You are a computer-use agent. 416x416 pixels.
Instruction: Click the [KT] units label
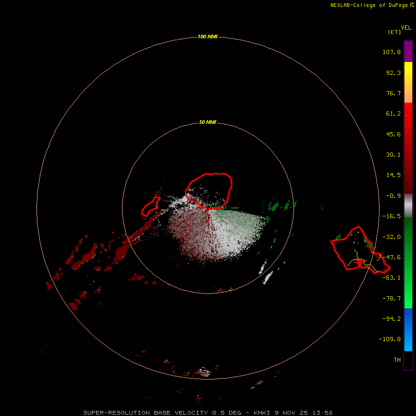click(x=394, y=32)
